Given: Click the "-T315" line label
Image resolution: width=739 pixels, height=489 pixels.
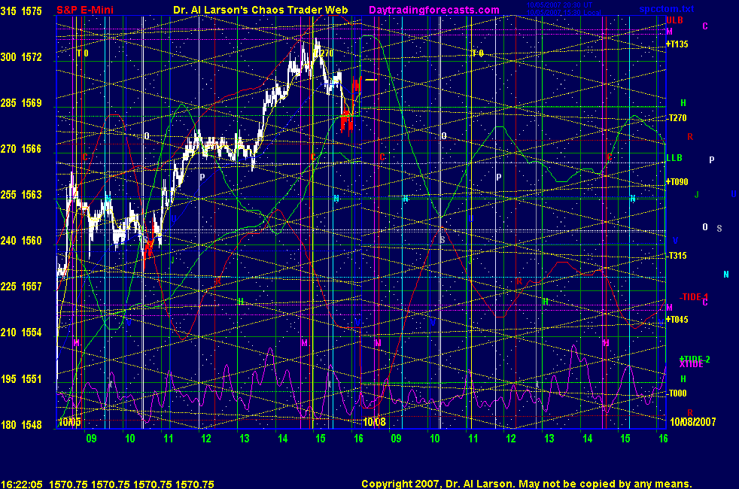Looking at the screenshot, I should [x=677, y=256].
